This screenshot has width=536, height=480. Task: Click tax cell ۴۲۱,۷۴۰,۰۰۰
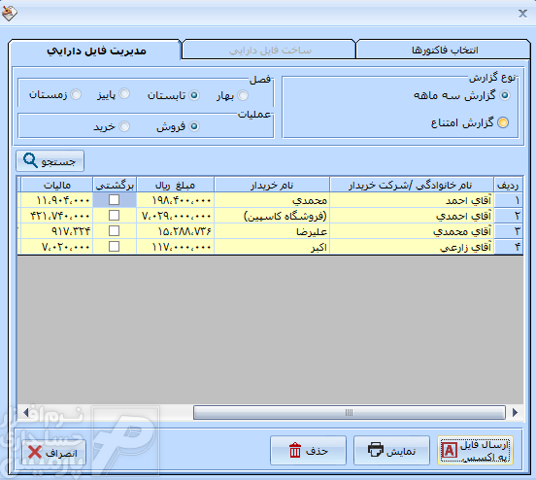click(56, 216)
